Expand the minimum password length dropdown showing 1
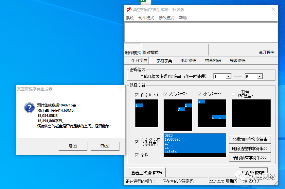Image resolution: width=285 pixels, height=189 pixels. tap(228, 76)
